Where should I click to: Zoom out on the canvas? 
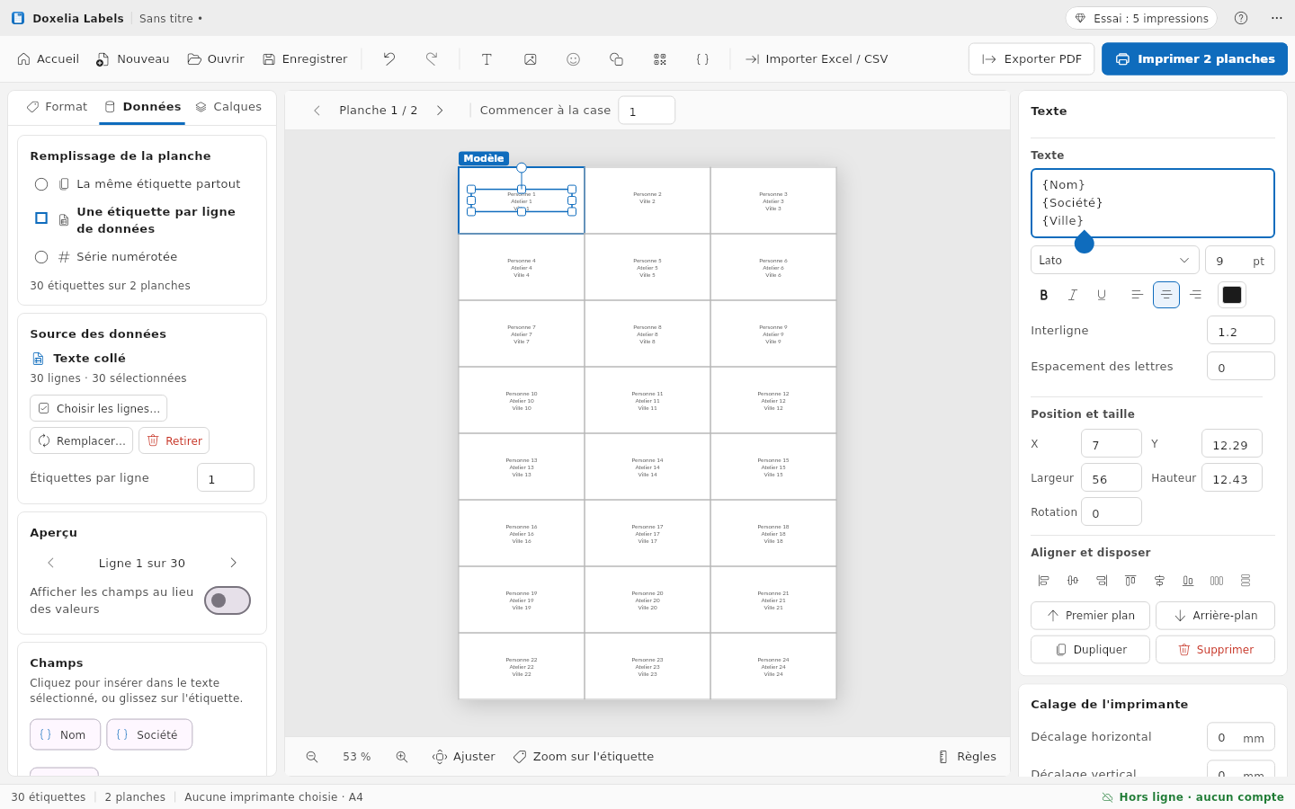[312, 757]
